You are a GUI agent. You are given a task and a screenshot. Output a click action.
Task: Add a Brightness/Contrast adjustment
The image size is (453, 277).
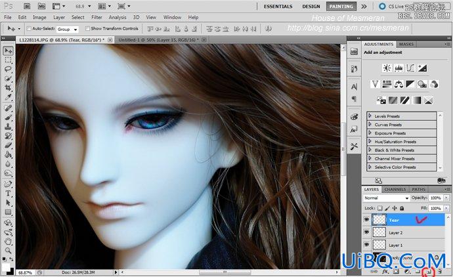[387, 68]
